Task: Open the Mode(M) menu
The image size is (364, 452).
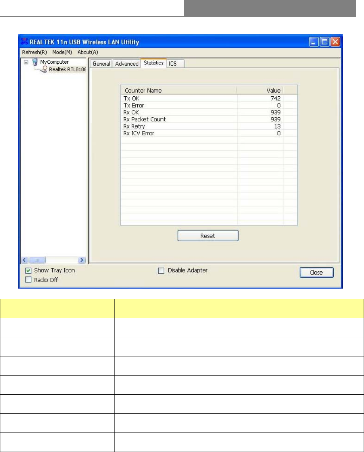Action: [x=62, y=52]
